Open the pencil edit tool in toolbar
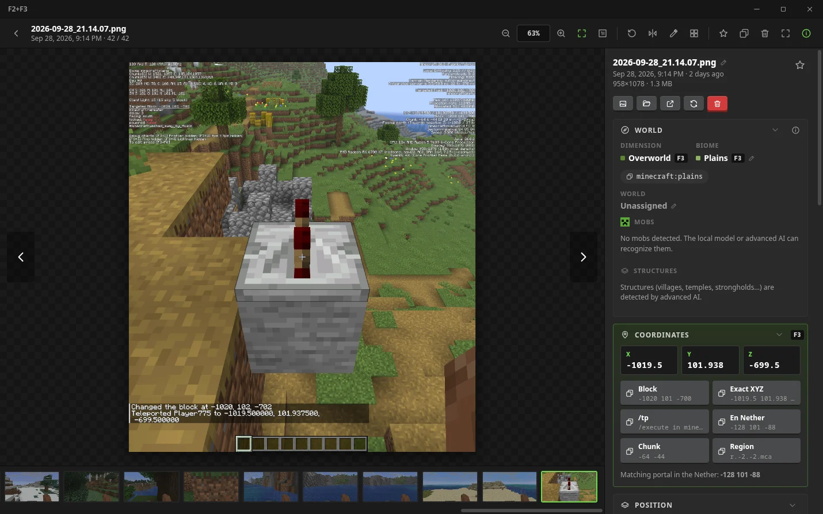This screenshot has width=823, height=514. coord(673,33)
